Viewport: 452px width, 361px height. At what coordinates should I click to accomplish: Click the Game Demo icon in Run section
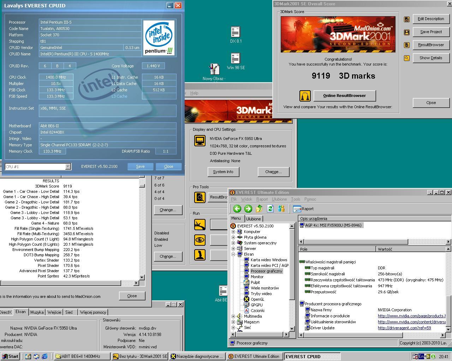point(200,255)
